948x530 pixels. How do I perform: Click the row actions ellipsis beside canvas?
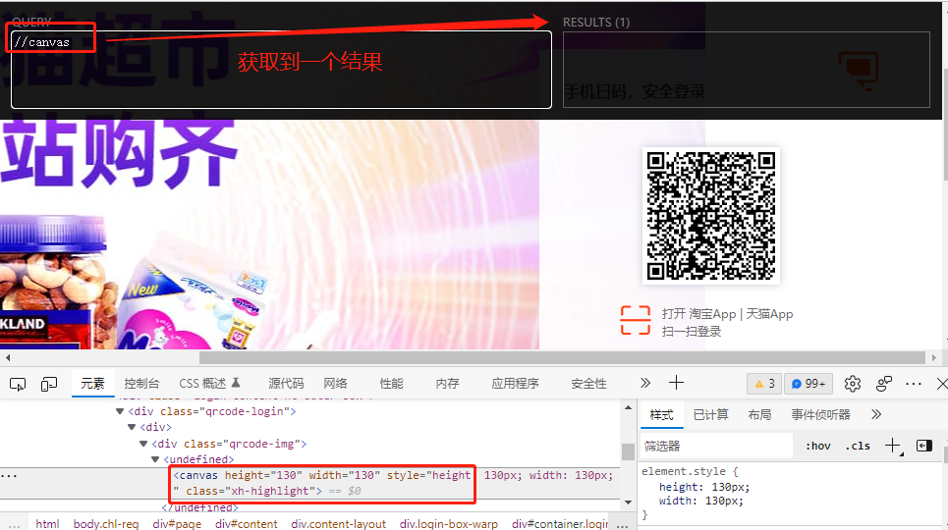(x=9, y=476)
